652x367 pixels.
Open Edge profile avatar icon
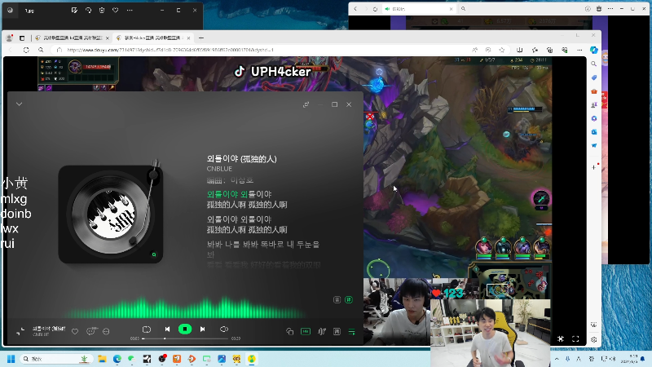tap(9, 38)
